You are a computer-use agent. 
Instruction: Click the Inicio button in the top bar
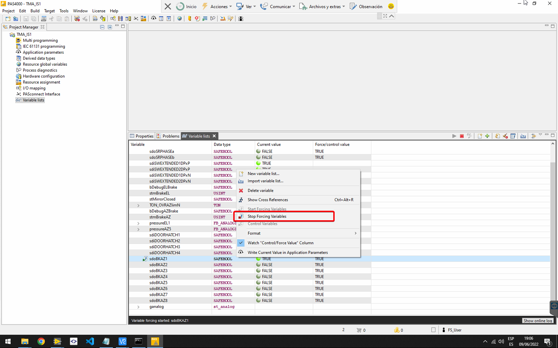click(186, 6)
